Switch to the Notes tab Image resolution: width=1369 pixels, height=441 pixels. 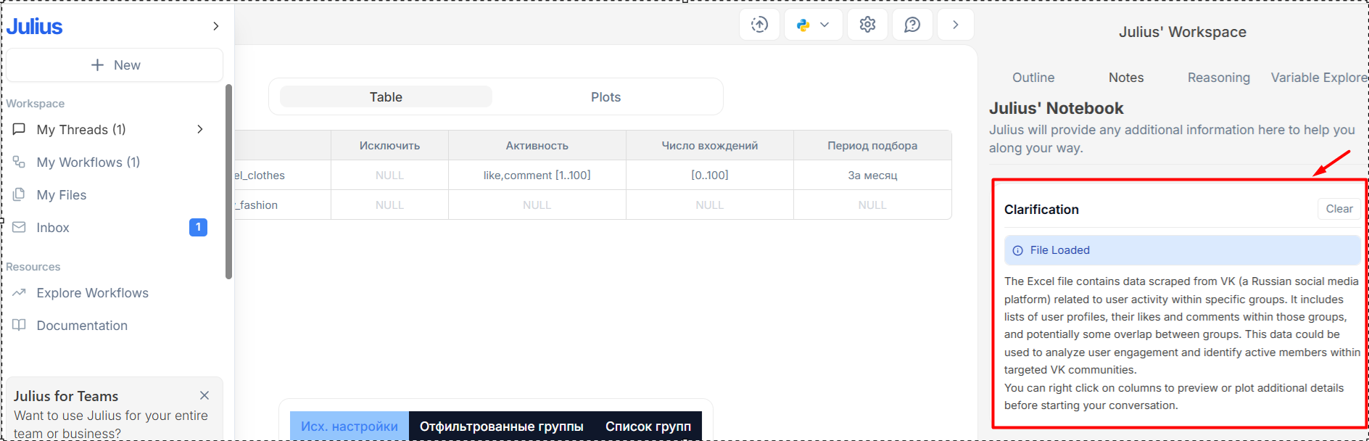tap(1126, 78)
